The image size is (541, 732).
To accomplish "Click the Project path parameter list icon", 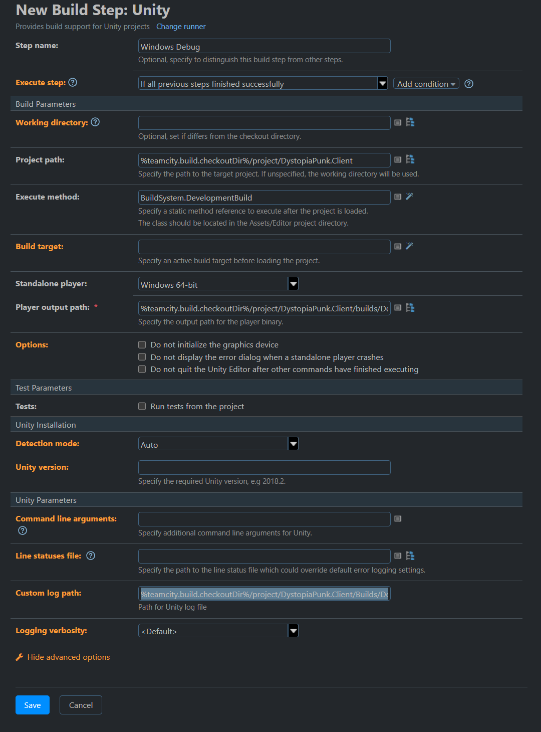I will (398, 159).
